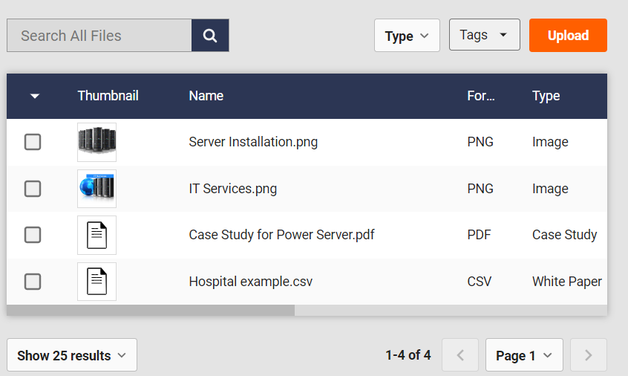
Task: Open the Type filter dropdown
Action: [407, 36]
